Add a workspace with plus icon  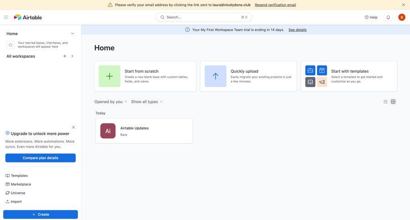coord(65,56)
